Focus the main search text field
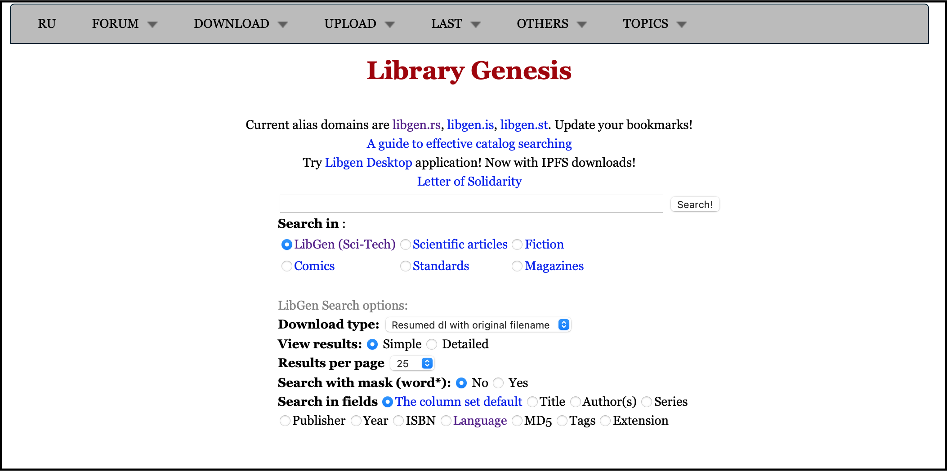The width and height of the screenshot is (947, 471). [471, 204]
